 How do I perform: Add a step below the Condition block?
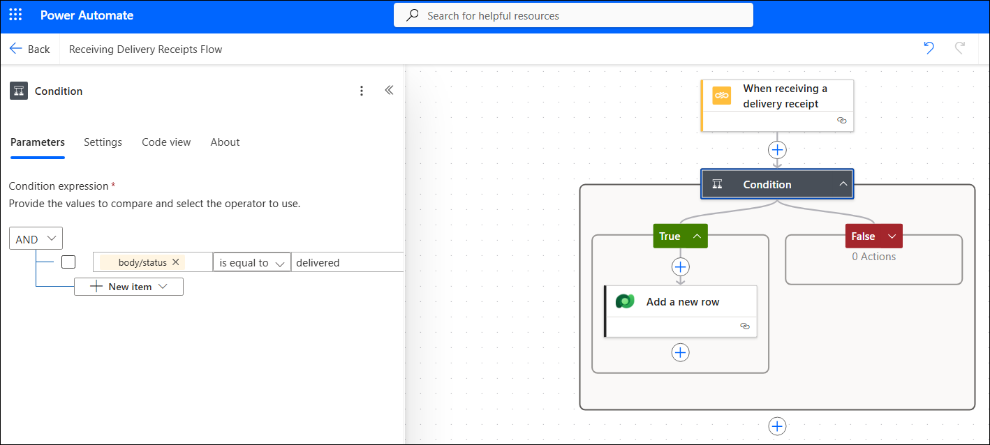tap(777, 426)
